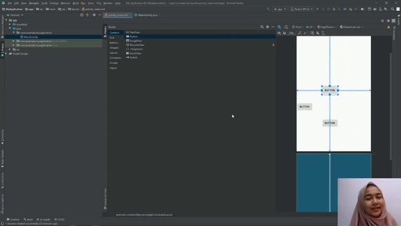This screenshot has width=401, height=226.
Task: Select the design surface blue layers icon
Action: pos(279,27)
